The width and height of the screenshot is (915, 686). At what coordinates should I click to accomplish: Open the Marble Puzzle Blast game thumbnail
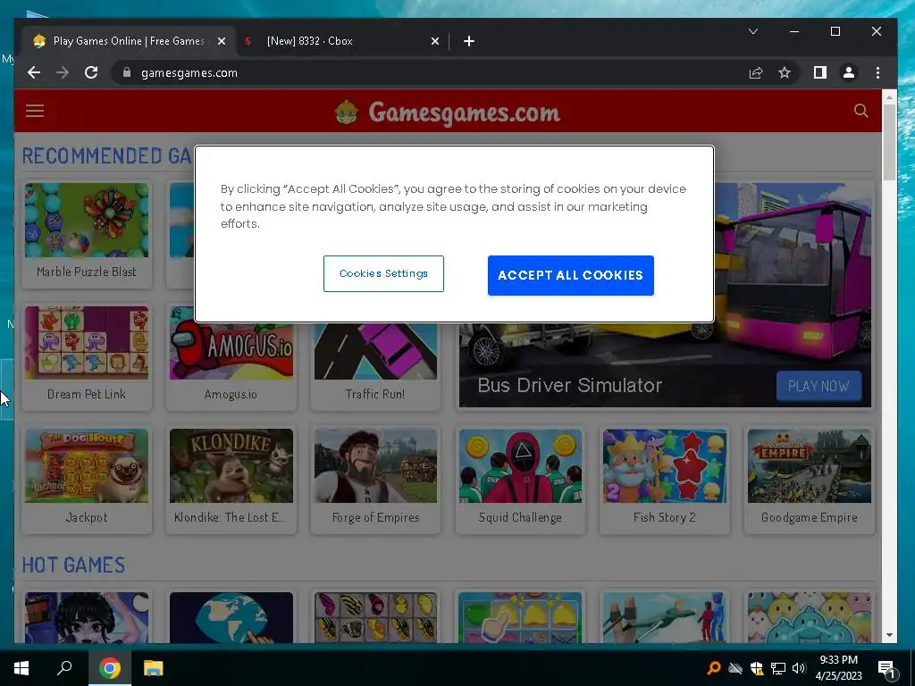coord(87,221)
